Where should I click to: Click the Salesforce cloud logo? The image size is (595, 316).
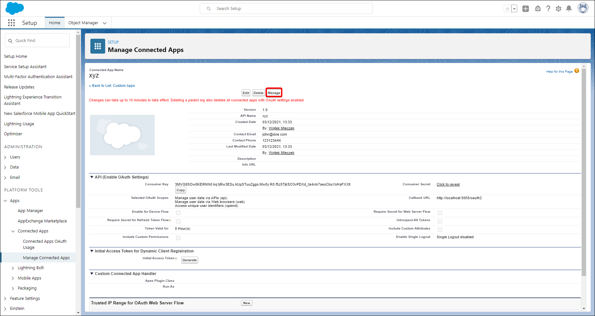pyautogui.click(x=15, y=8)
